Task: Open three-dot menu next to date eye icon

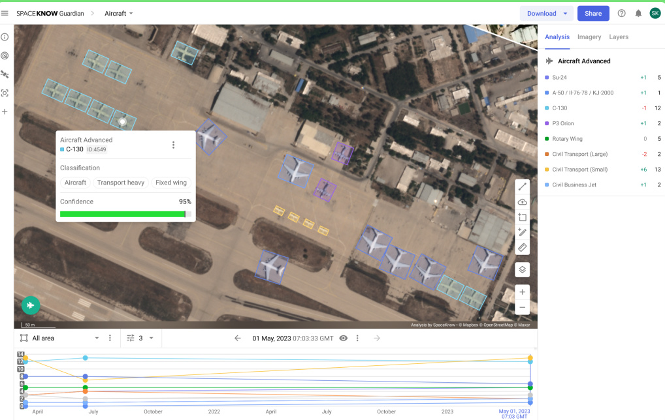Action: click(x=357, y=338)
